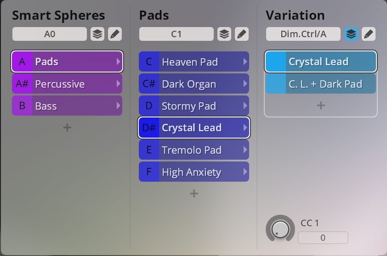Click the pencil edit icon beside A0
The image size is (387, 256).
[115, 34]
